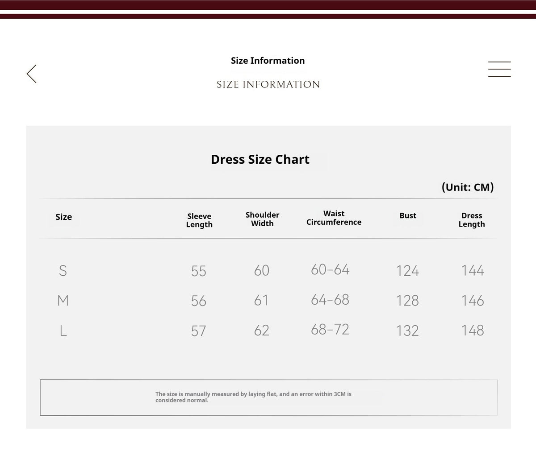
Task: Click waist range '64-68'
Action: tap(330, 299)
